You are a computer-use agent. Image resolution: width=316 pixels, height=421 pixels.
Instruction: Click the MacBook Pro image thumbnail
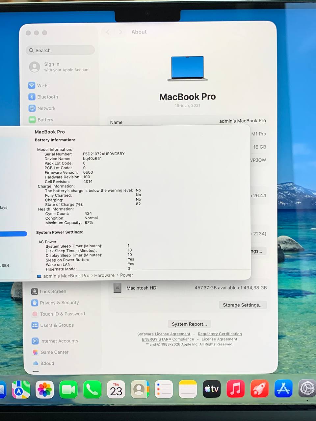(x=188, y=68)
